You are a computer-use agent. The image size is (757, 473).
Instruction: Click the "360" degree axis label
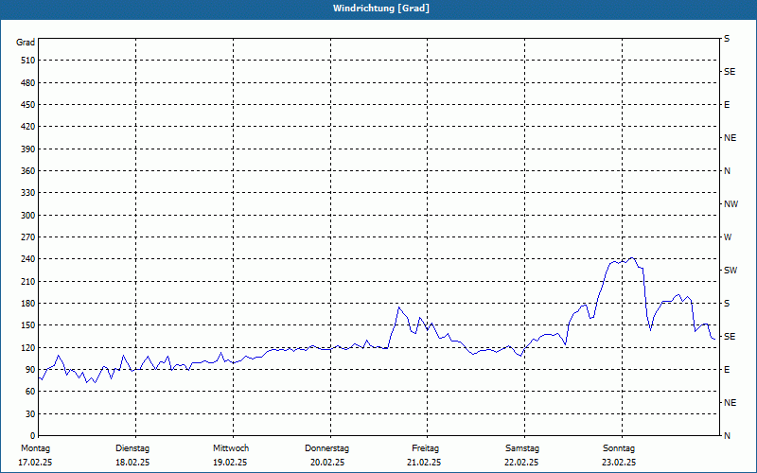[x=28, y=171]
